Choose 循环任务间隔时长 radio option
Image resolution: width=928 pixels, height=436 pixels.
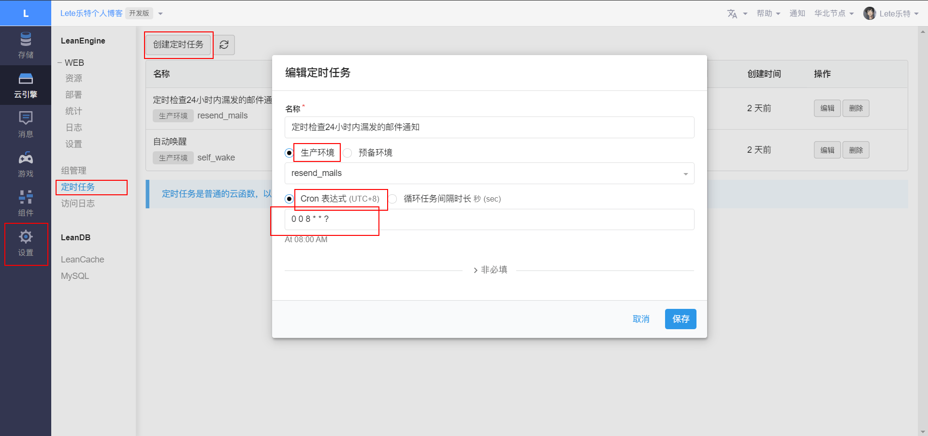[393, 199]
